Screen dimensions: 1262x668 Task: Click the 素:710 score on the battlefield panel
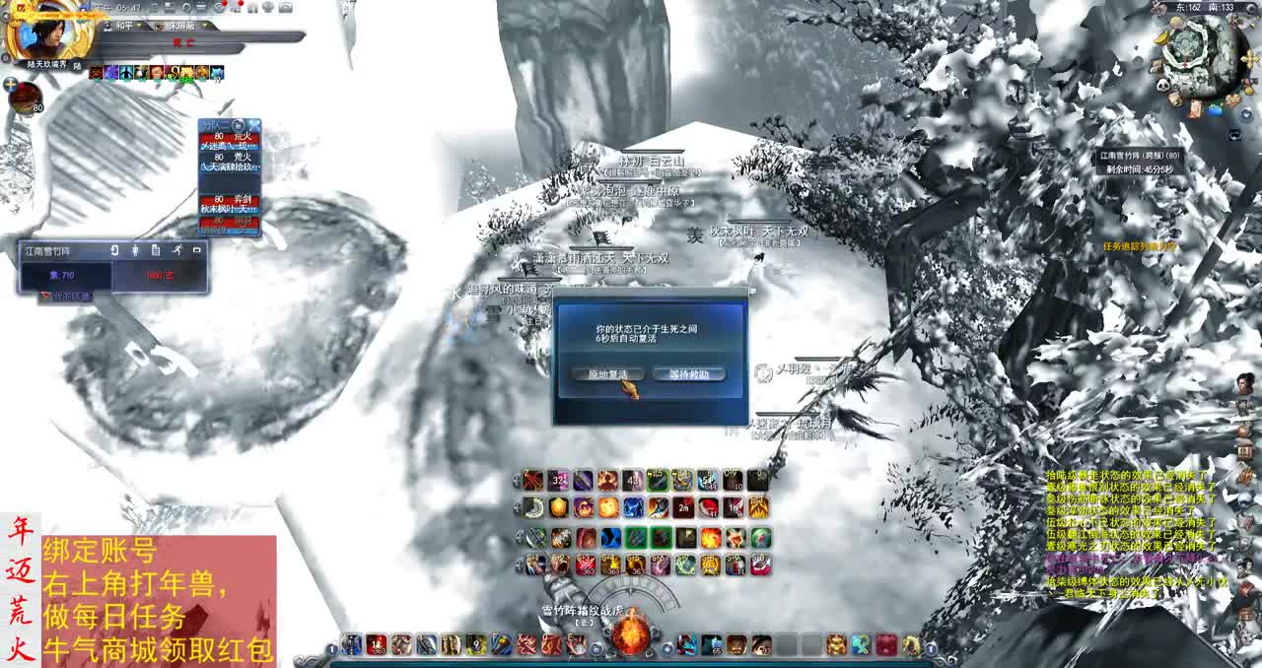(x=63, y=276)
